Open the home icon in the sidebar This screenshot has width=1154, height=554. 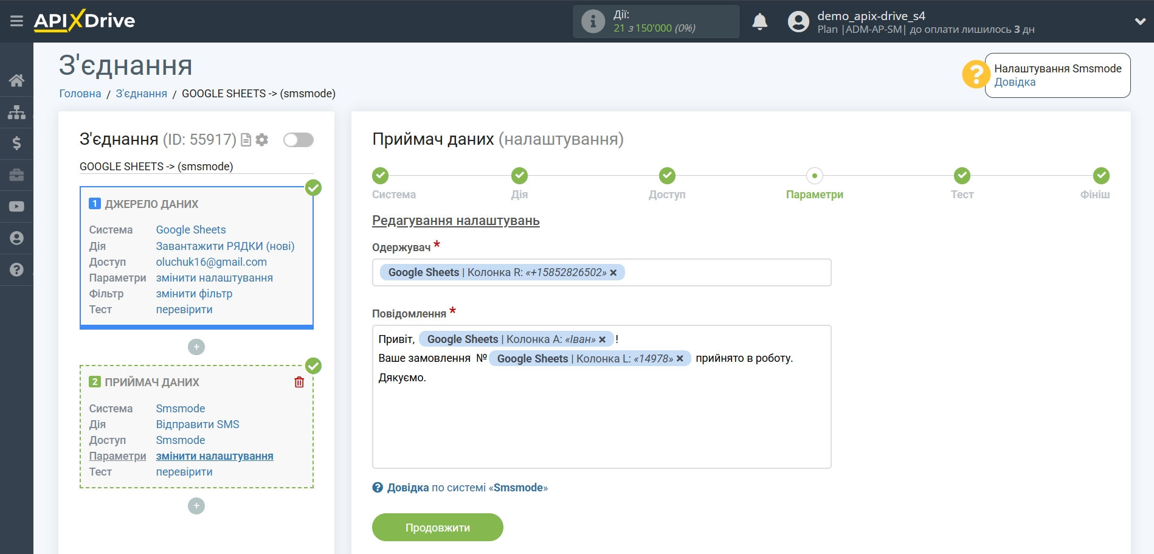(x=16, y=80)
